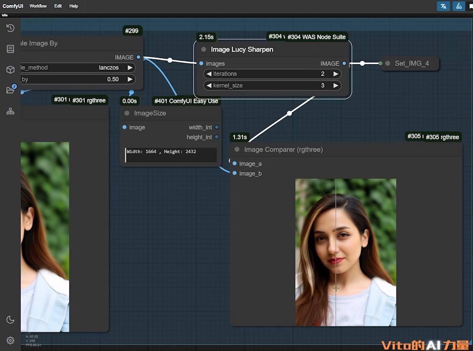The image size is (473, 351).
Task: Click the portrait preview in node #301
Action: pyautogui.click(x=45, y=237)
